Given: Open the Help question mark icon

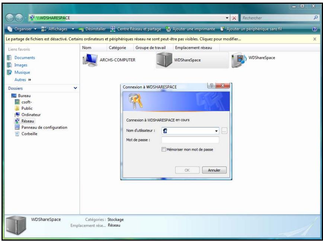Looking at the screenshot, I should tap(314, 29).
